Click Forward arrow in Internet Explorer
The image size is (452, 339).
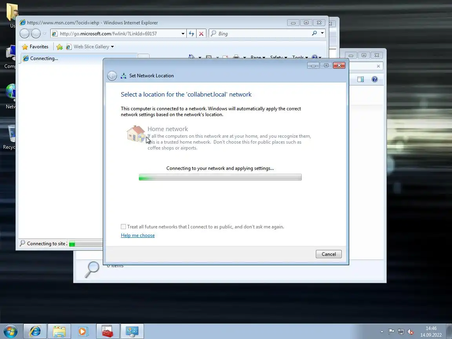click(36, 34)
